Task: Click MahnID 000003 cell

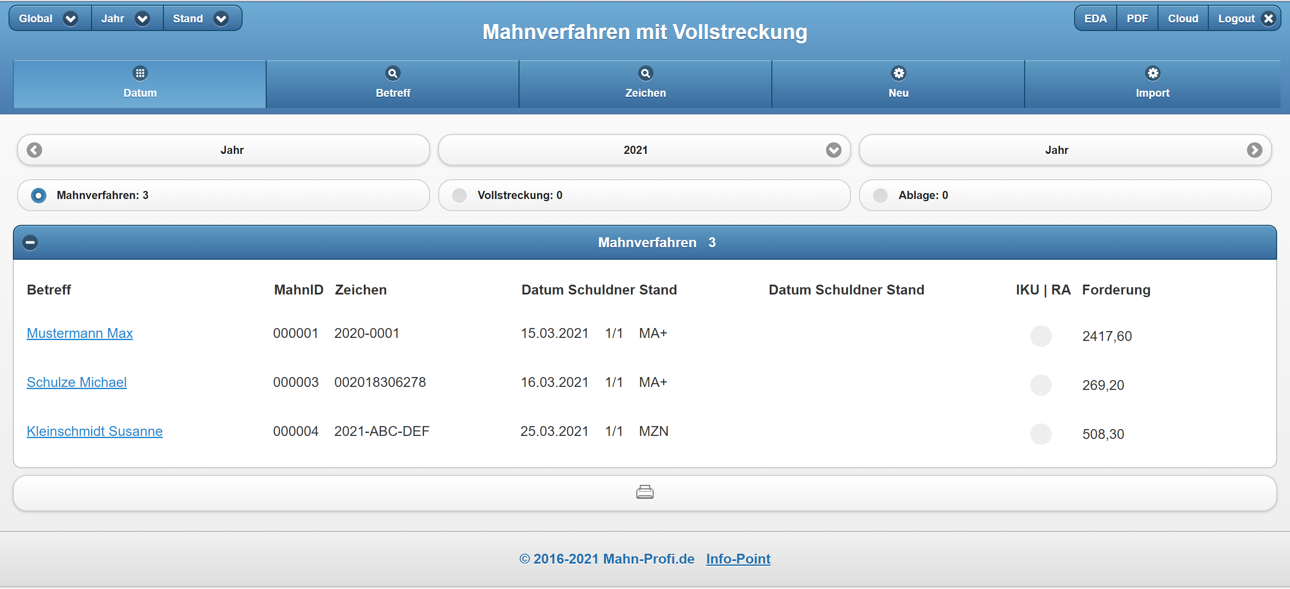Action: pos(295,382)
